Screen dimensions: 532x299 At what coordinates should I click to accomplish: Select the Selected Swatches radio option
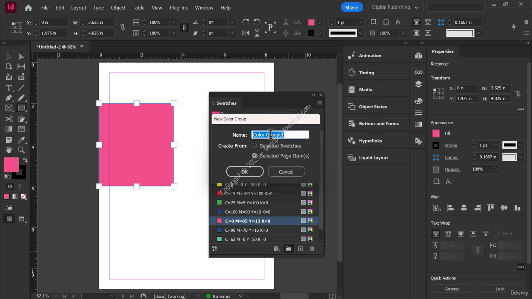click(x=254, y=146)
